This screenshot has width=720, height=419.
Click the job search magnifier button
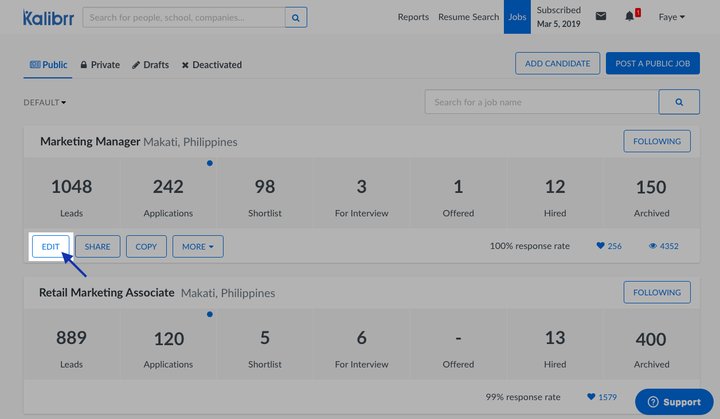(x=679, y=102)
